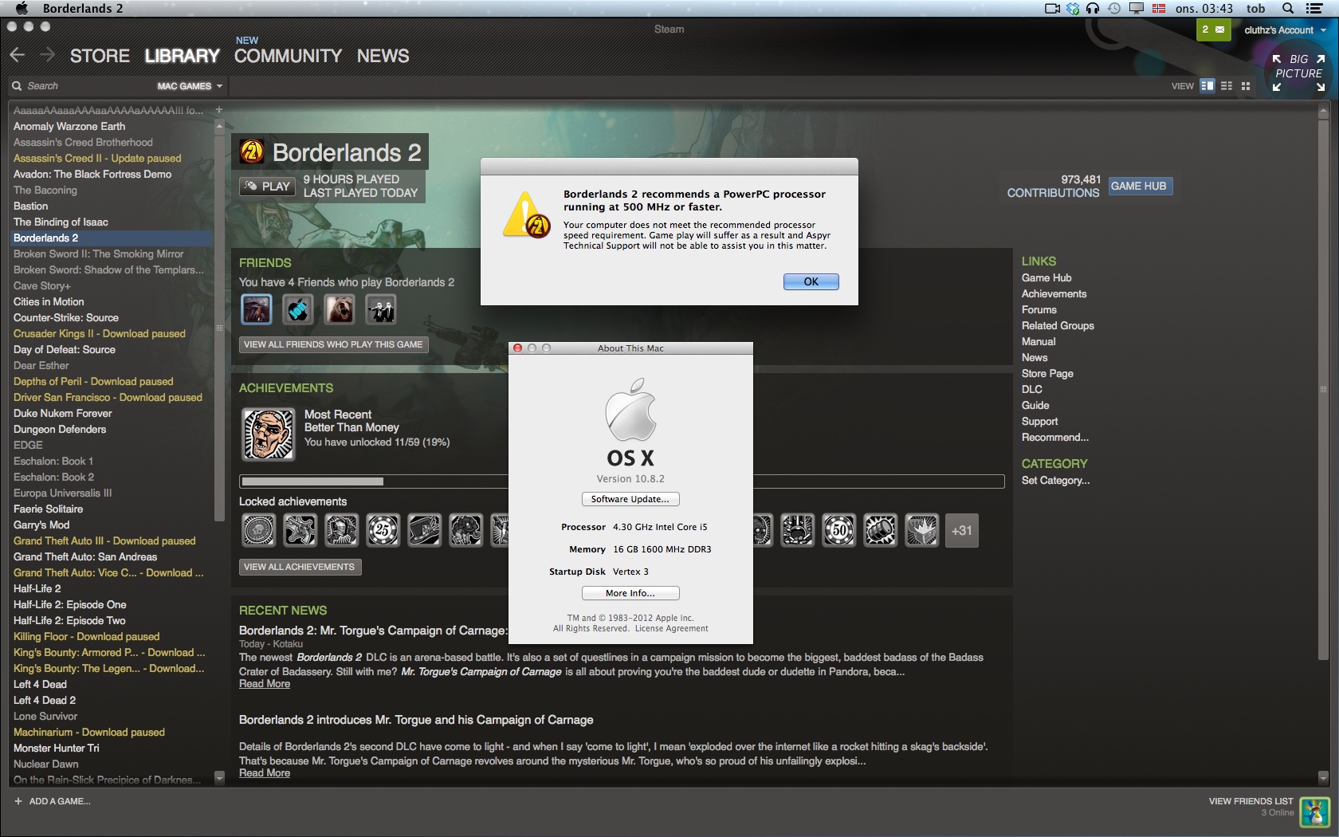Click the game list scroll-up arrow
Viewport: 1339px width, 837px height.
click(220, 125)
